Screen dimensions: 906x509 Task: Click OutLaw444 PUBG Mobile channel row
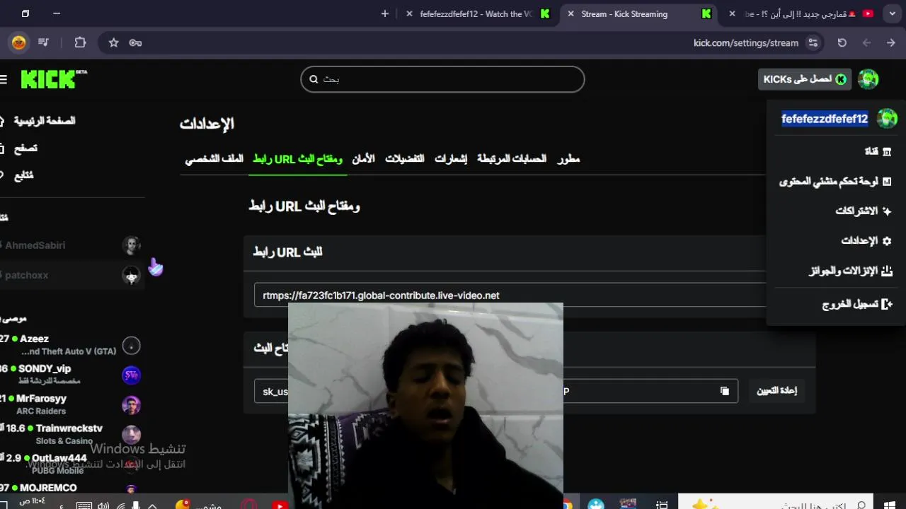tap(71, 464)
